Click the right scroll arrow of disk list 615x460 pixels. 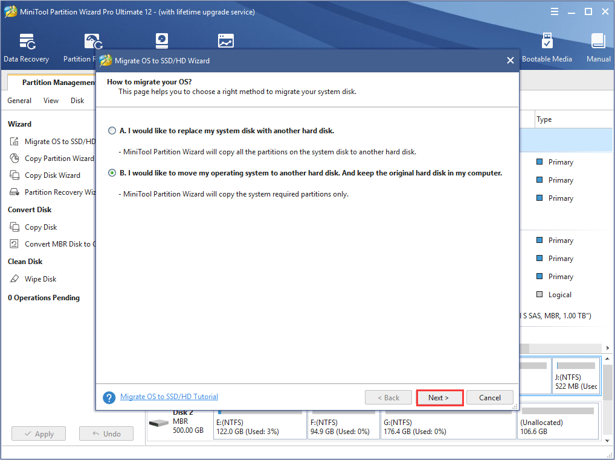(x=608, y=348)
